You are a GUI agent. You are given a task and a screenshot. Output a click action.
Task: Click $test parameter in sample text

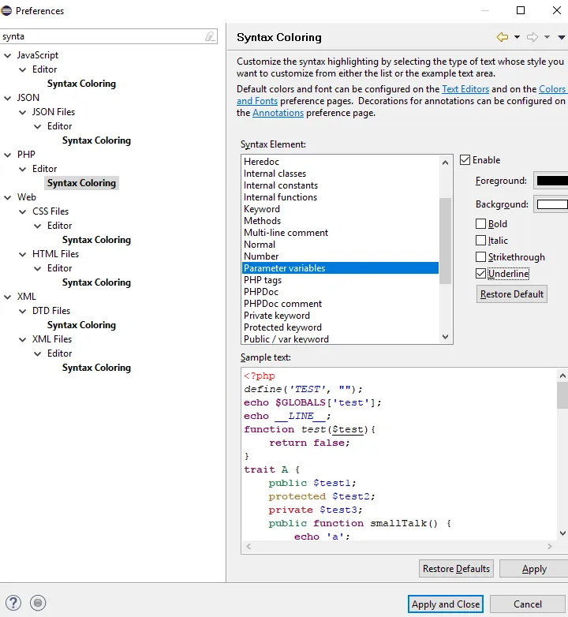pos(348,429)
